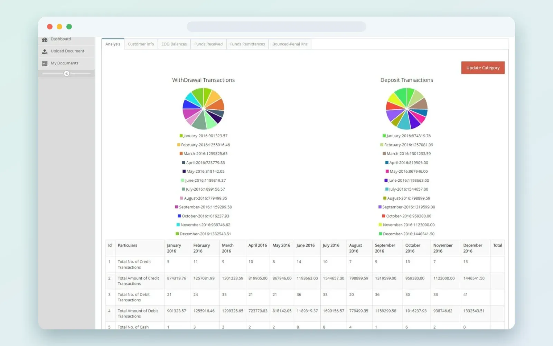
Task: Switch to the Funds Received tab
Action: (x=208, y=44)
